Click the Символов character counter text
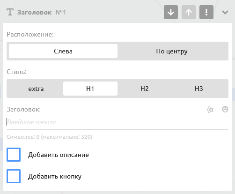 pos(49,137)
